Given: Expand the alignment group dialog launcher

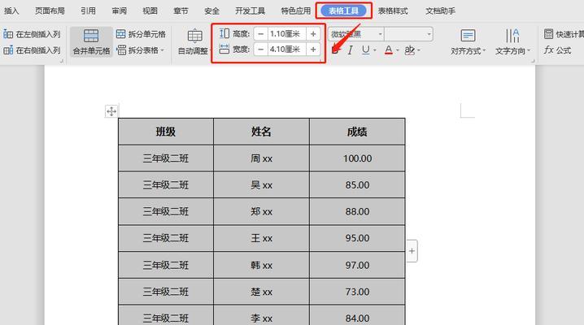Looking at the screenshot, I should [x=533, y=61].
